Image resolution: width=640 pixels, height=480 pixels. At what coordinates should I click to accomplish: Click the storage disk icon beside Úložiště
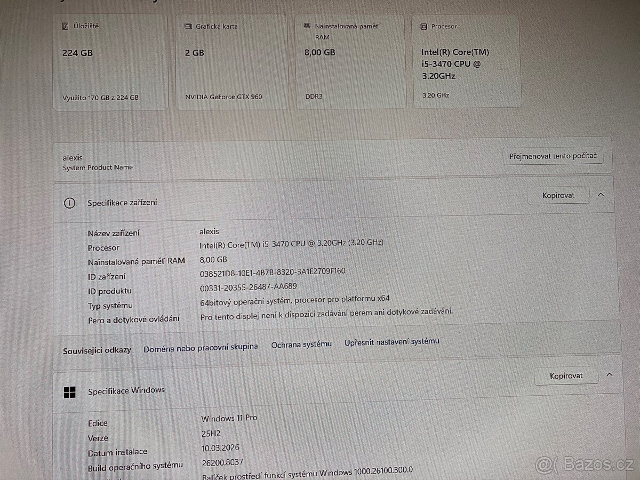coord(66,26)
